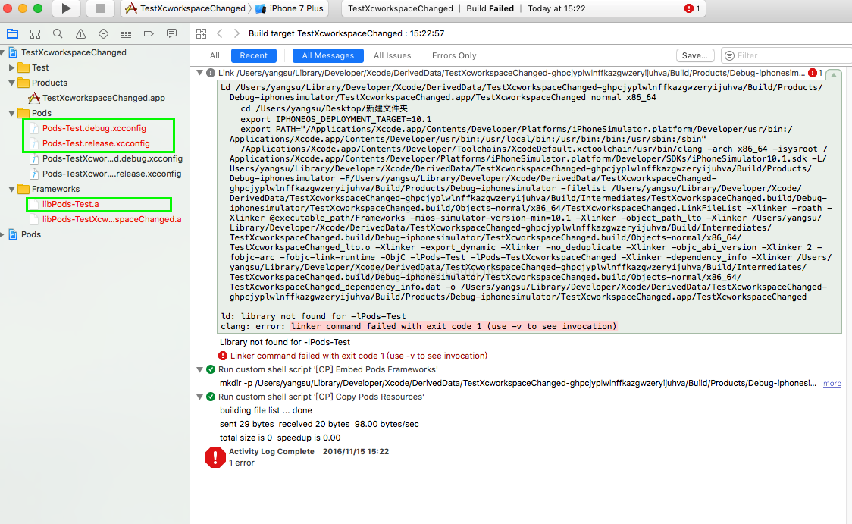Screen dimensions: 852x524
Task: Collapse the TestXcworkspaceChanged project root
Action: [x=3, y=52]
